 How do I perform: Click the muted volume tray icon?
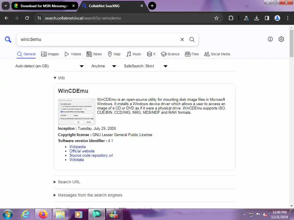pos(265,215)
